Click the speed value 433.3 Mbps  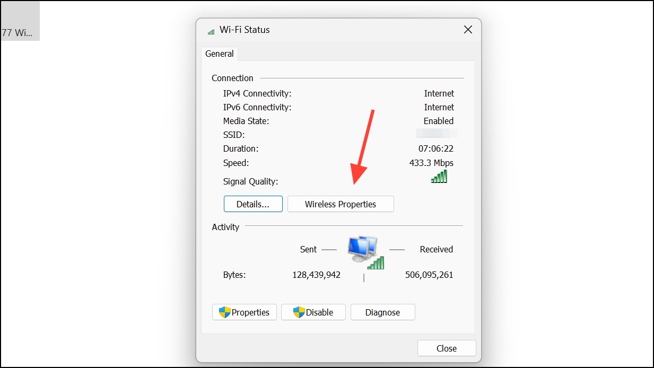tap(432, 163)
